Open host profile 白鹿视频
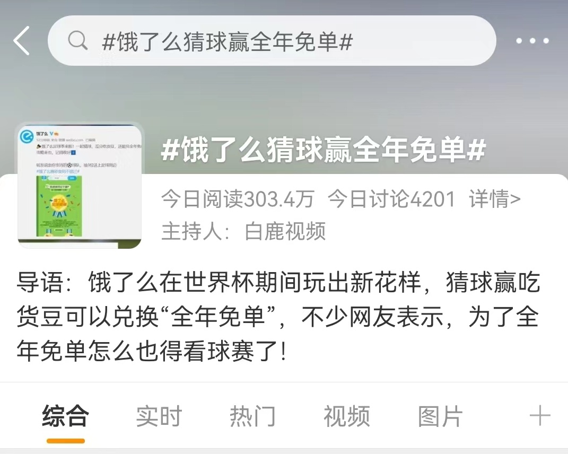The width and height of the screenshot is (568, 454). [285, 231]
